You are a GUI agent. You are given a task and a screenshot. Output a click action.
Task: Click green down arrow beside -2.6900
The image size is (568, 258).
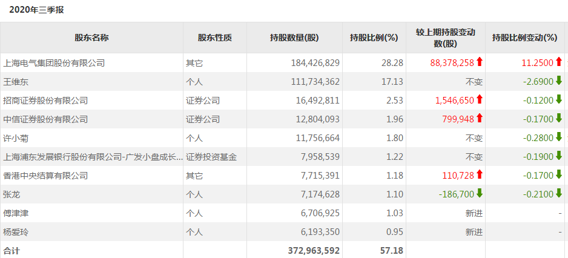(x=558, y=81)
